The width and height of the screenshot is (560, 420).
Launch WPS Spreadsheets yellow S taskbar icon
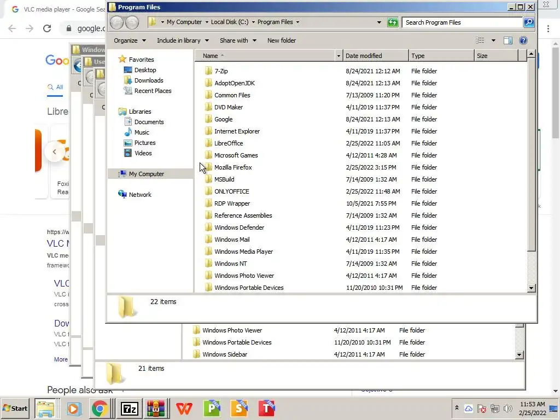click(x=239, y=408)
